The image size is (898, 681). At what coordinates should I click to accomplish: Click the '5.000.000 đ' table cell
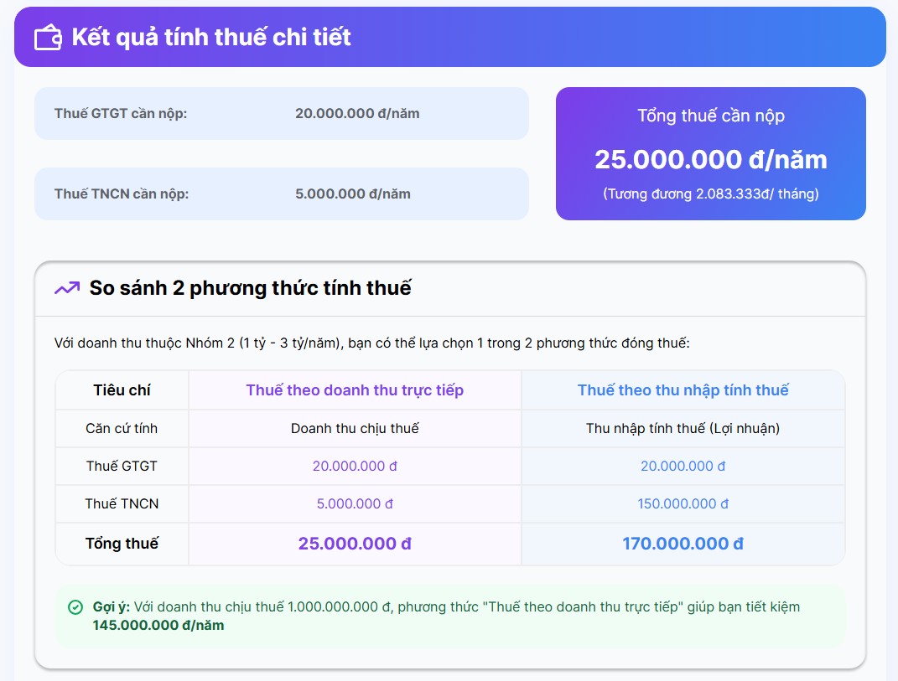(355, 503)
